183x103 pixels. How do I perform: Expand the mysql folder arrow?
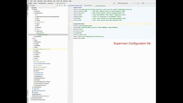(34, 20)
